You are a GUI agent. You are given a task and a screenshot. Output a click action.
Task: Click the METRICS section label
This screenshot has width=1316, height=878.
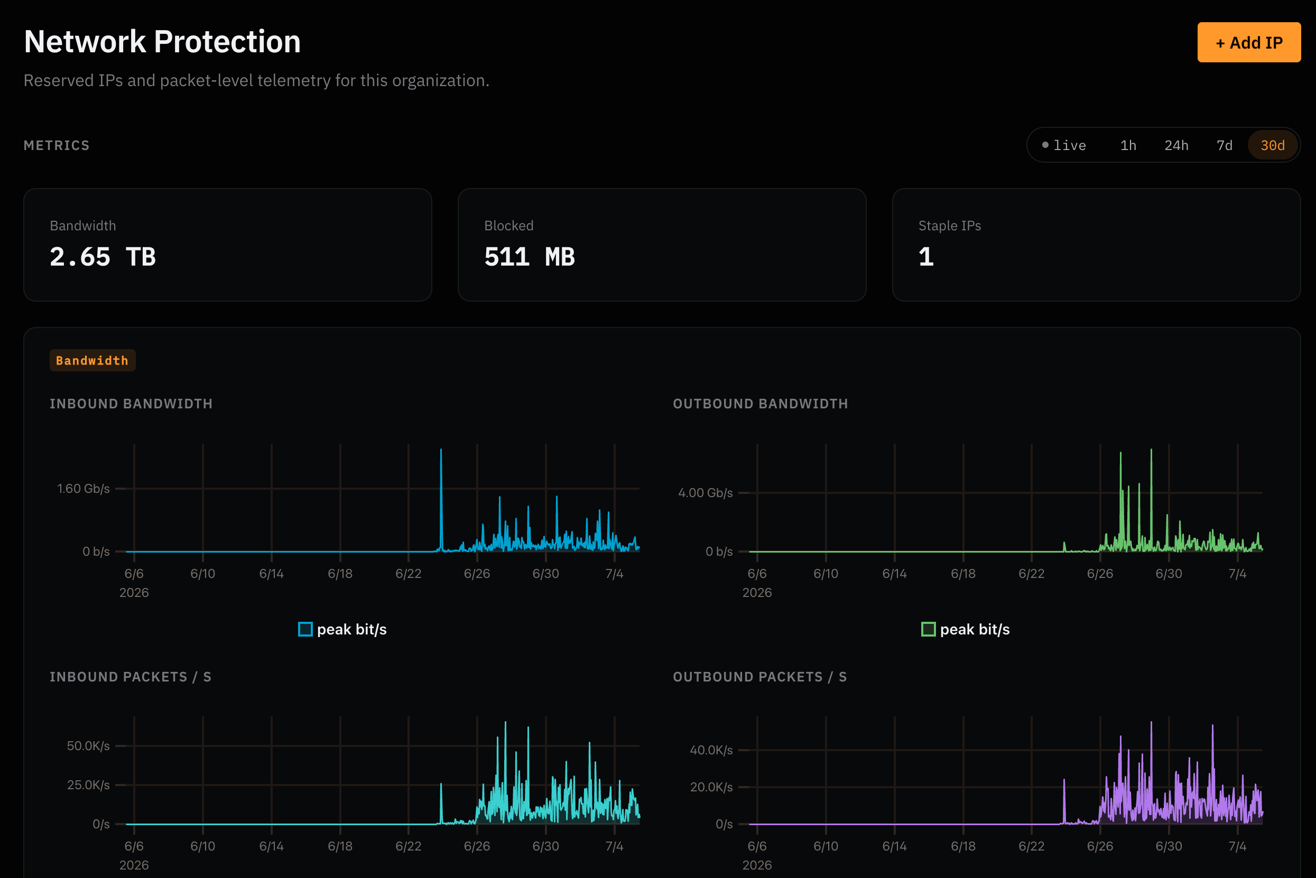pyautogui.click(x=57, y=146)
